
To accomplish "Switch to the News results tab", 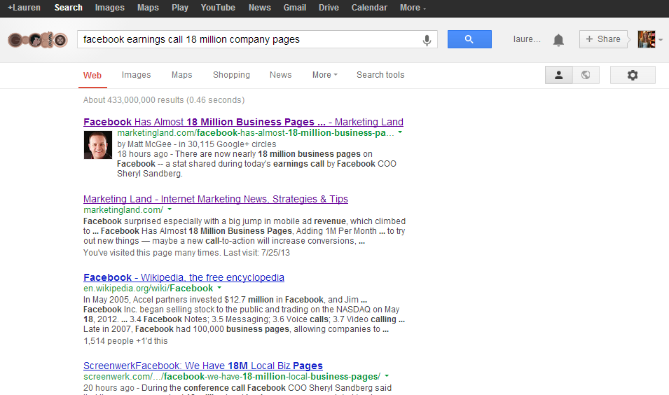I will (x=280, y=75).
